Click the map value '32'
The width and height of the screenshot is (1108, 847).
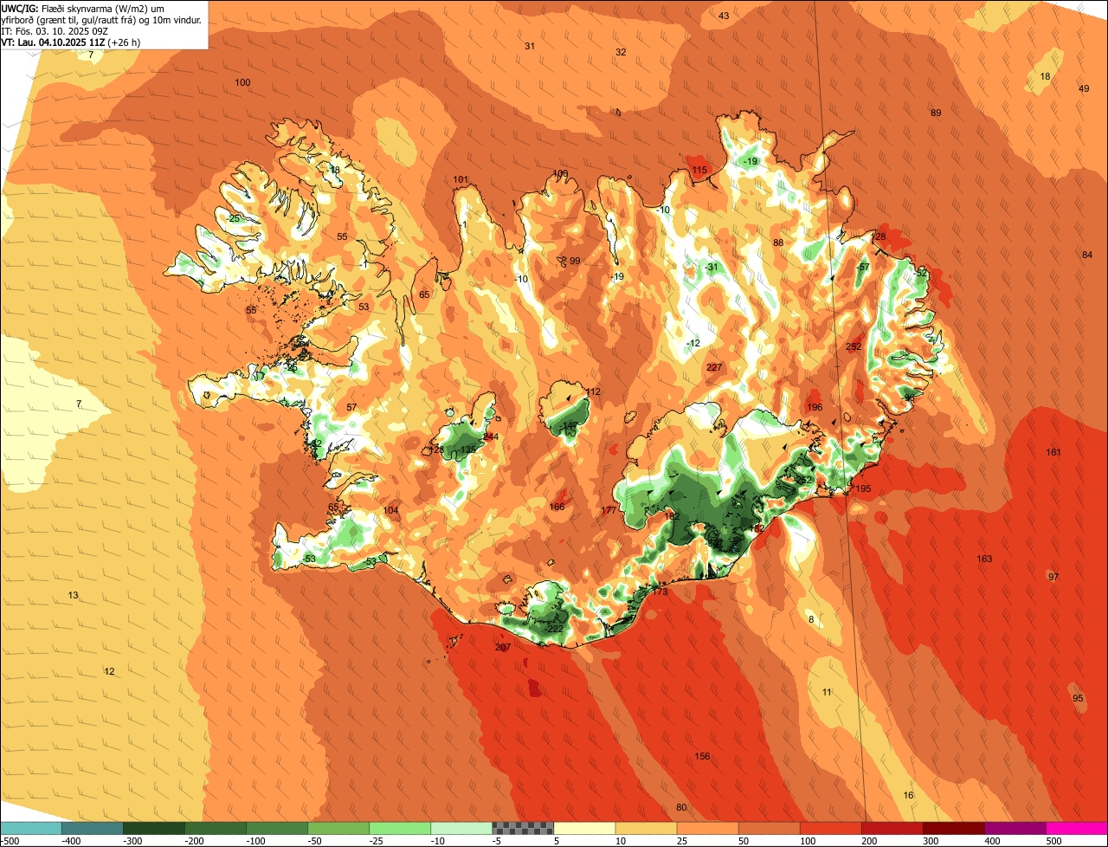621,52
